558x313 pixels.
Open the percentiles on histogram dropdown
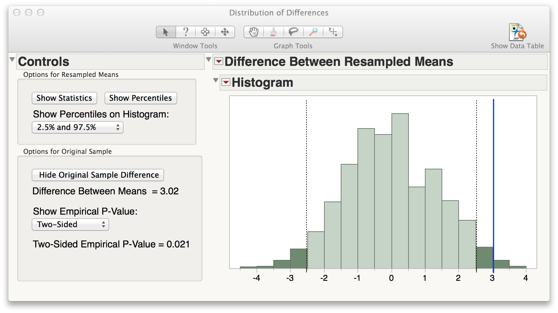[x=77, y=128]
